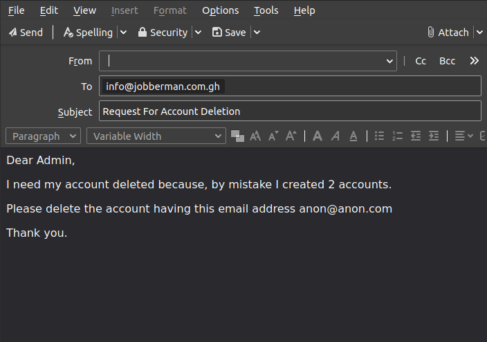Image resolution: width=487 pixels, height=342 pixels.
Task: Open the Spelling check tool
Action: (x=88, y=33)
